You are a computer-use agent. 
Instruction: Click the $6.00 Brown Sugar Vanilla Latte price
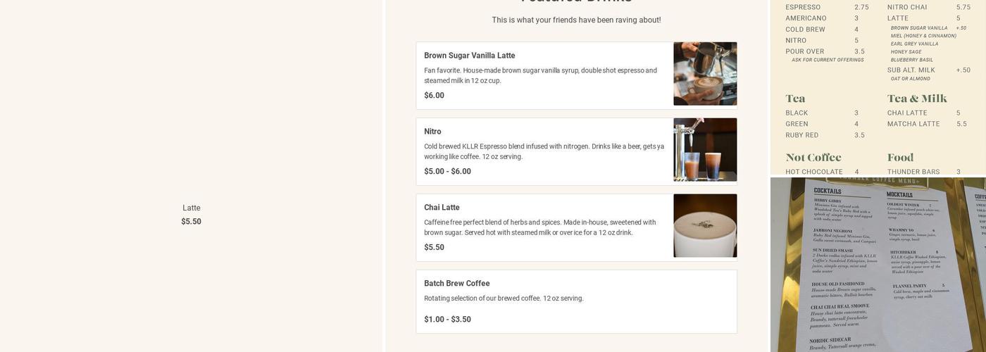[434, 96]
